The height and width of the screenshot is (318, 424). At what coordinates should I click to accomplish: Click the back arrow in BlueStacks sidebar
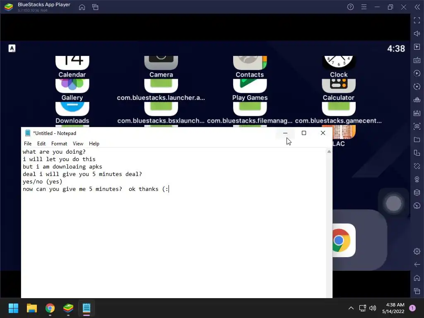click(x=417, y=265)
